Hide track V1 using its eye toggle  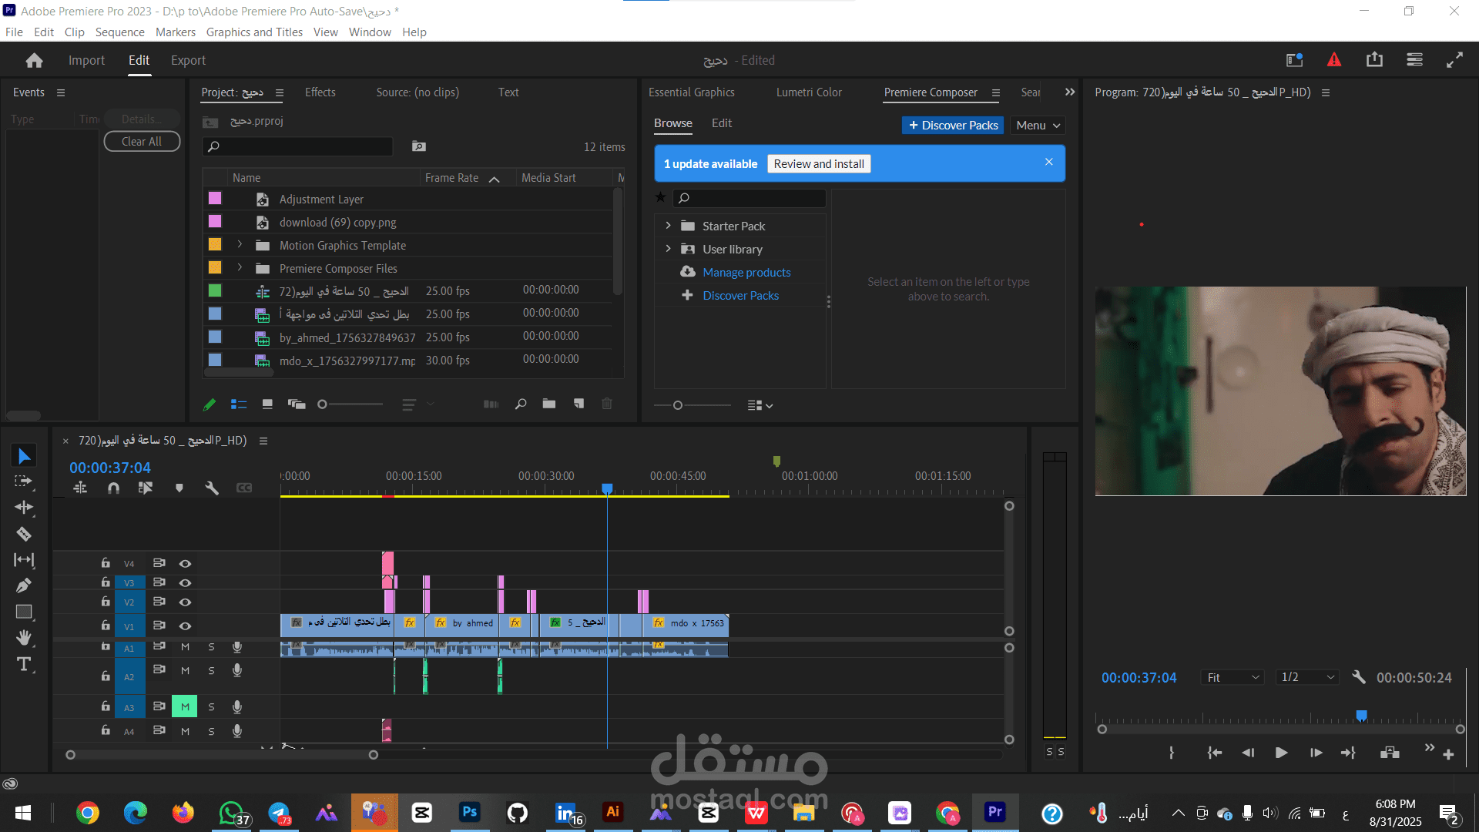[x=185, y=626]
